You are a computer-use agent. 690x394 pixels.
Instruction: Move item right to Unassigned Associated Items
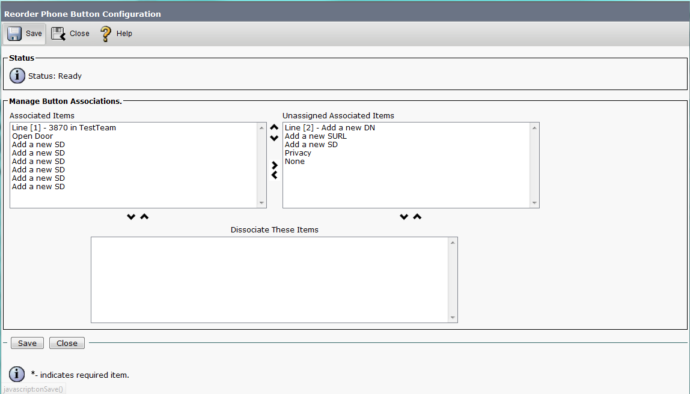coord(275,165)
